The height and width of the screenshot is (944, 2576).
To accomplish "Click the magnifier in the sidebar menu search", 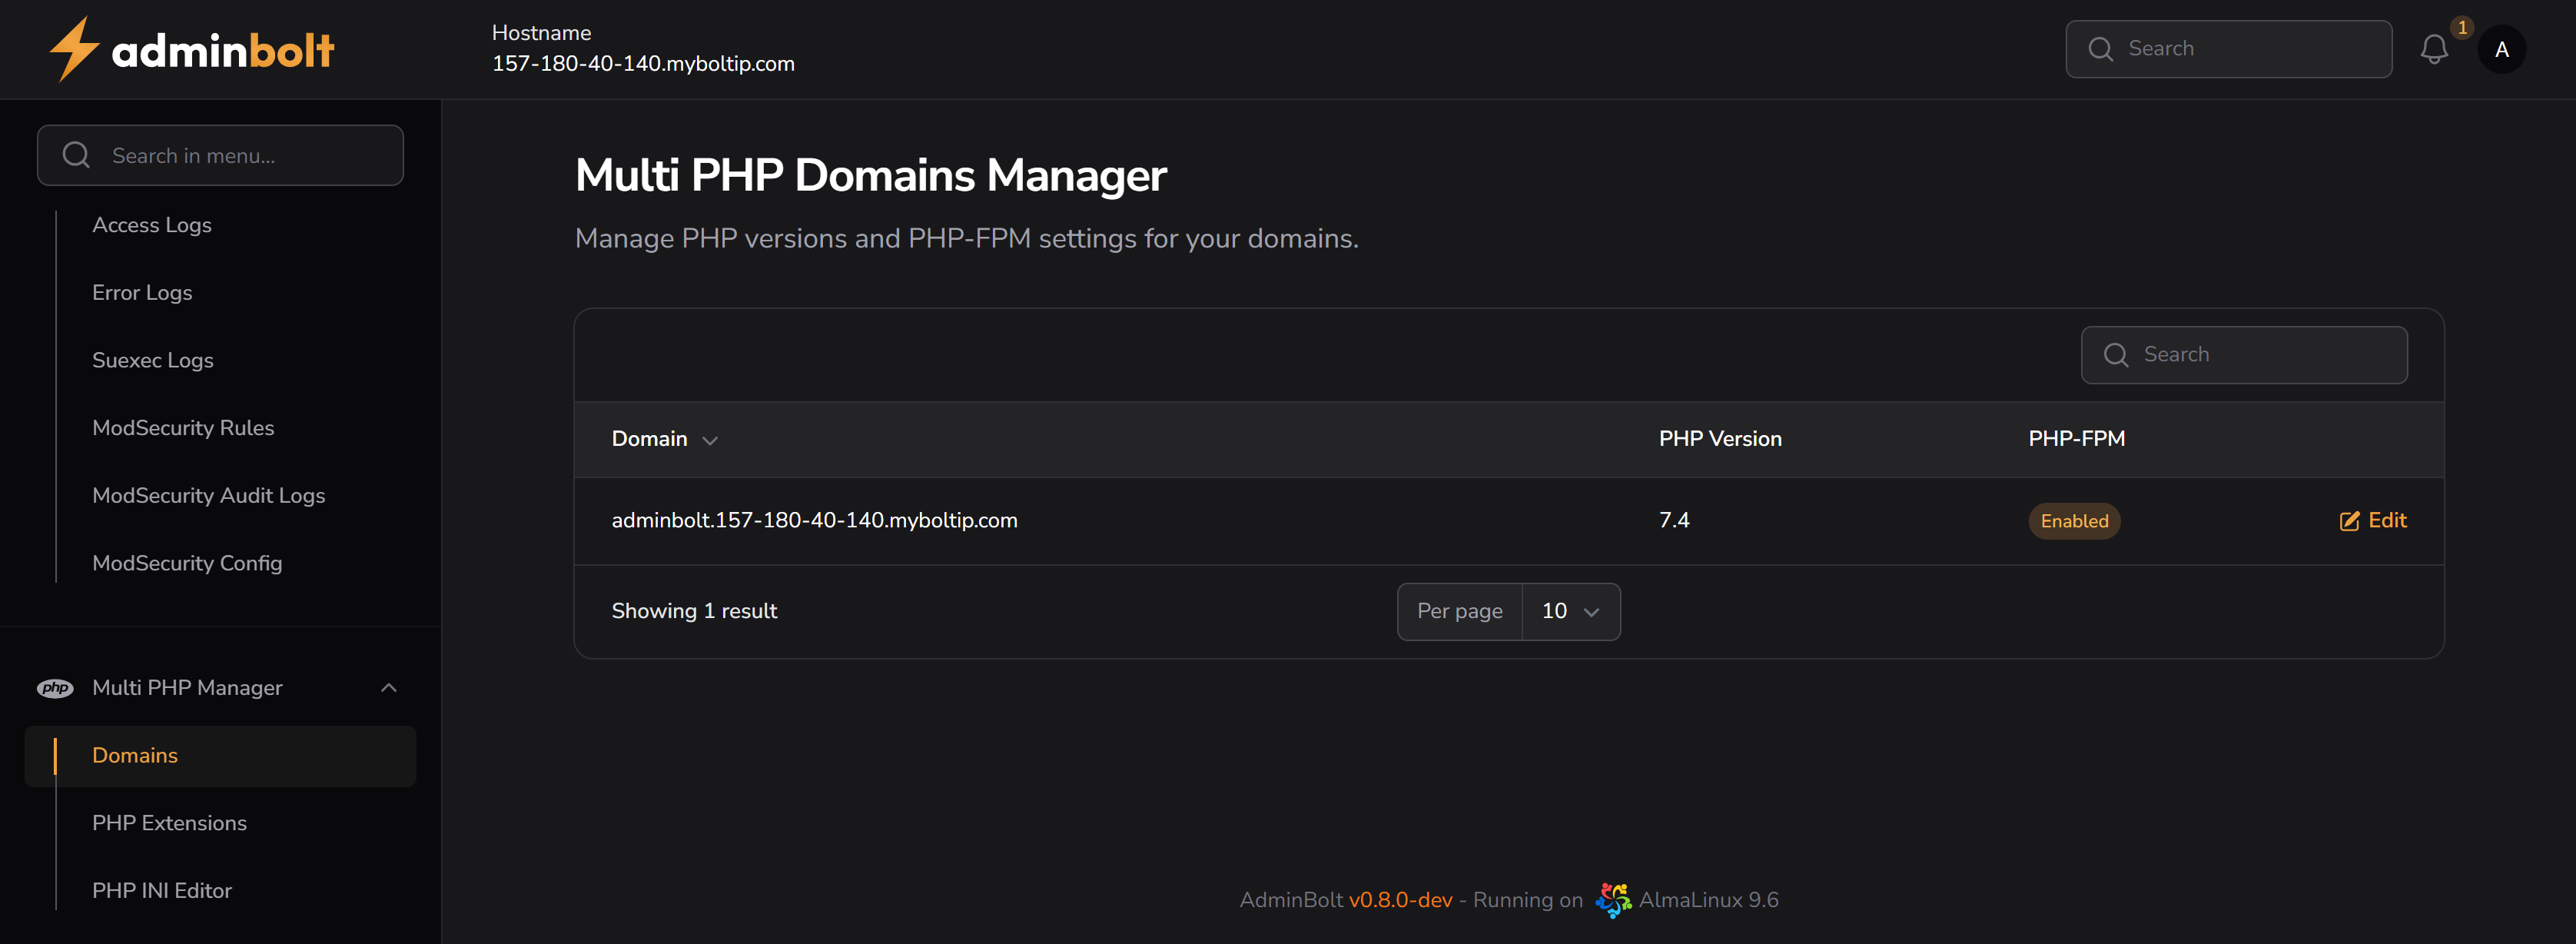I will point(76,155).
